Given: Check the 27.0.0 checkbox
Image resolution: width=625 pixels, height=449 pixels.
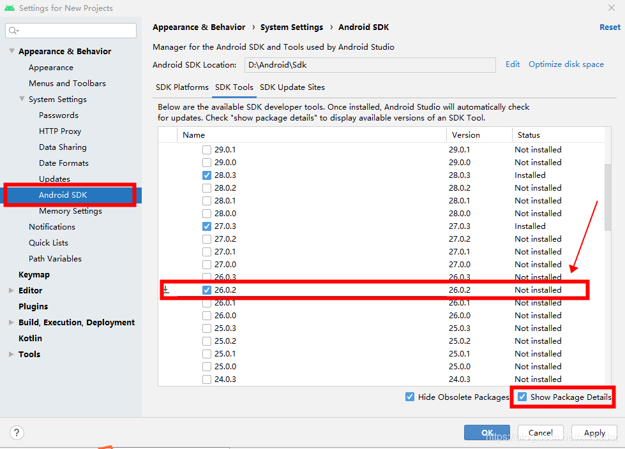Looking at the screenshot, I should click(x=206, y=265).
